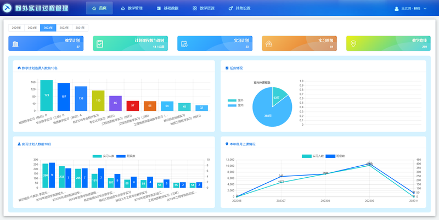Click the app logo arrow icon
Image resolution: width=439 pixels, height=220 pixels.
point(7,8)
